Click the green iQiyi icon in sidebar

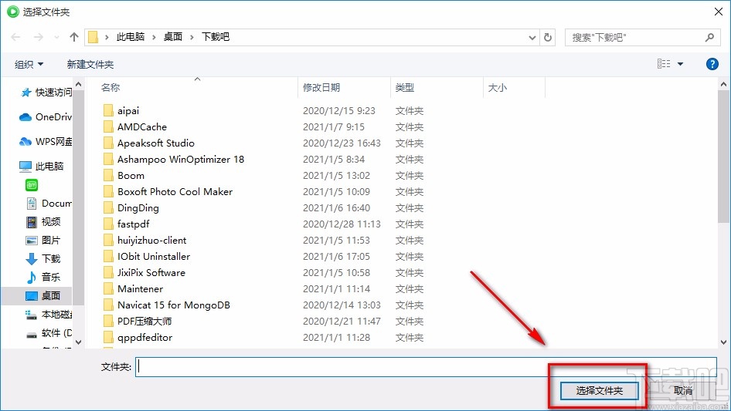click(32, 185)
